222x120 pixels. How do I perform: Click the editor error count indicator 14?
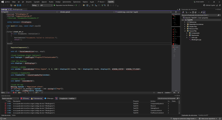click(x=15, y=93)
